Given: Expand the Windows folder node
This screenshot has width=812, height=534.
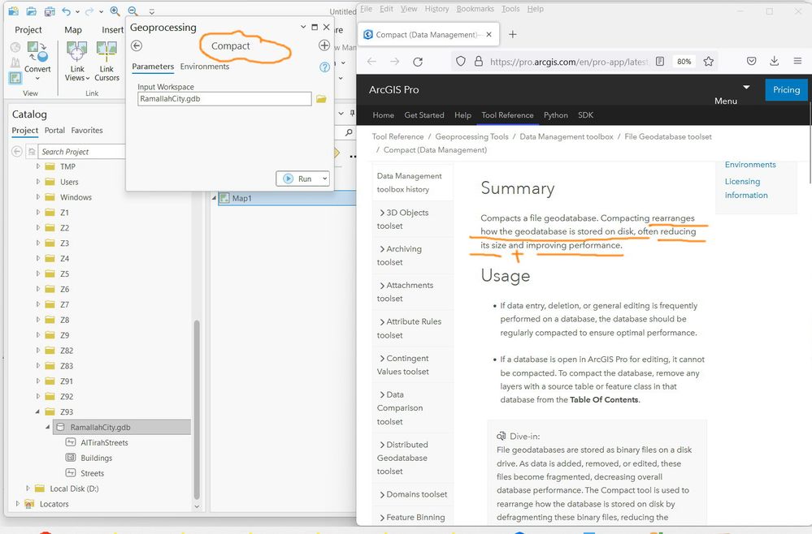Looking at the screenshot, I should pos(38,197).
